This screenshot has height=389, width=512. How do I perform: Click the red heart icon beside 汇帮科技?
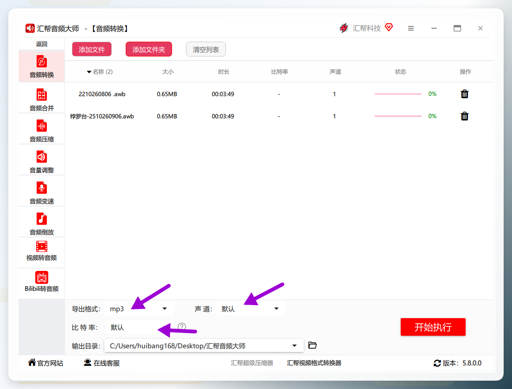click(x=389, y=27)
